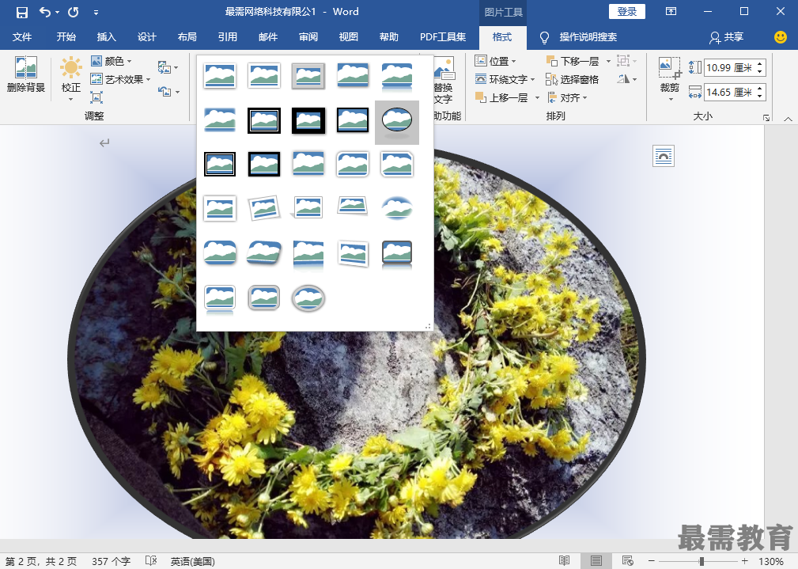The image size is (798, 569).
Task: Undo the last action
Action: 45,12
